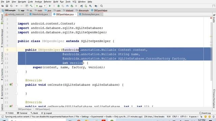Close the MainActivity.java tab

(x=50, y=14)
